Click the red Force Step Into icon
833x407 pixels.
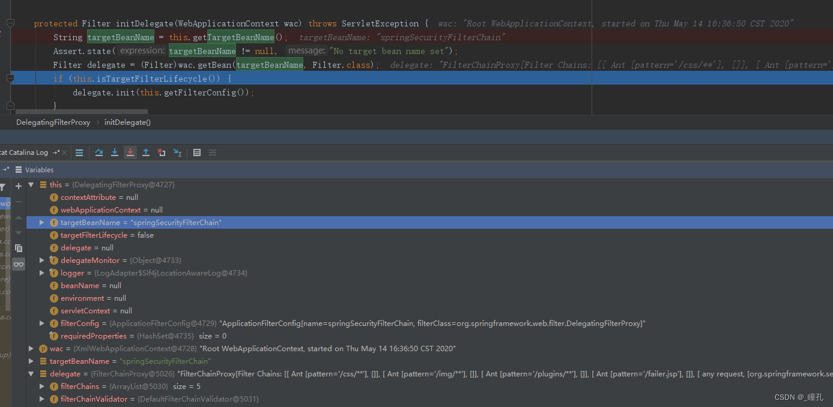tap(130, 152)
